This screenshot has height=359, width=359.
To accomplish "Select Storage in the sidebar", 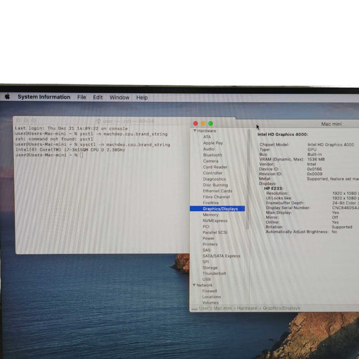I will pos(210,268).
